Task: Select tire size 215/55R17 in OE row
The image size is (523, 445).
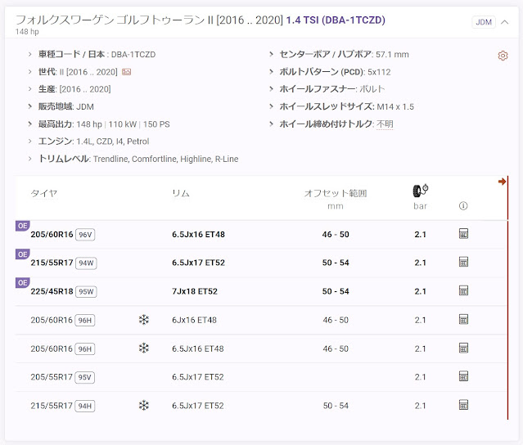Action: click(52, 263)
